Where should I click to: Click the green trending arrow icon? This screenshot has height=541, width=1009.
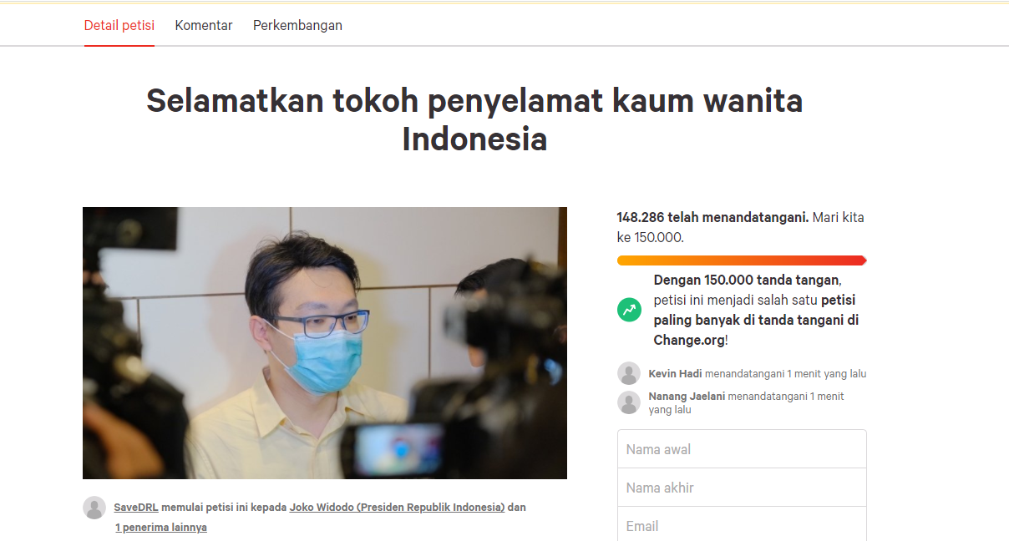tap(629, 310)
